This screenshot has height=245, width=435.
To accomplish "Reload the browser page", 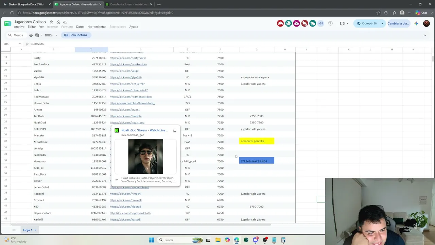I will [x=12, y=13].
